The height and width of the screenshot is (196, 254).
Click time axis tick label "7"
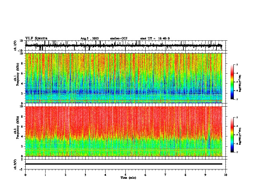pyautogui.click(x=165, y=175)
